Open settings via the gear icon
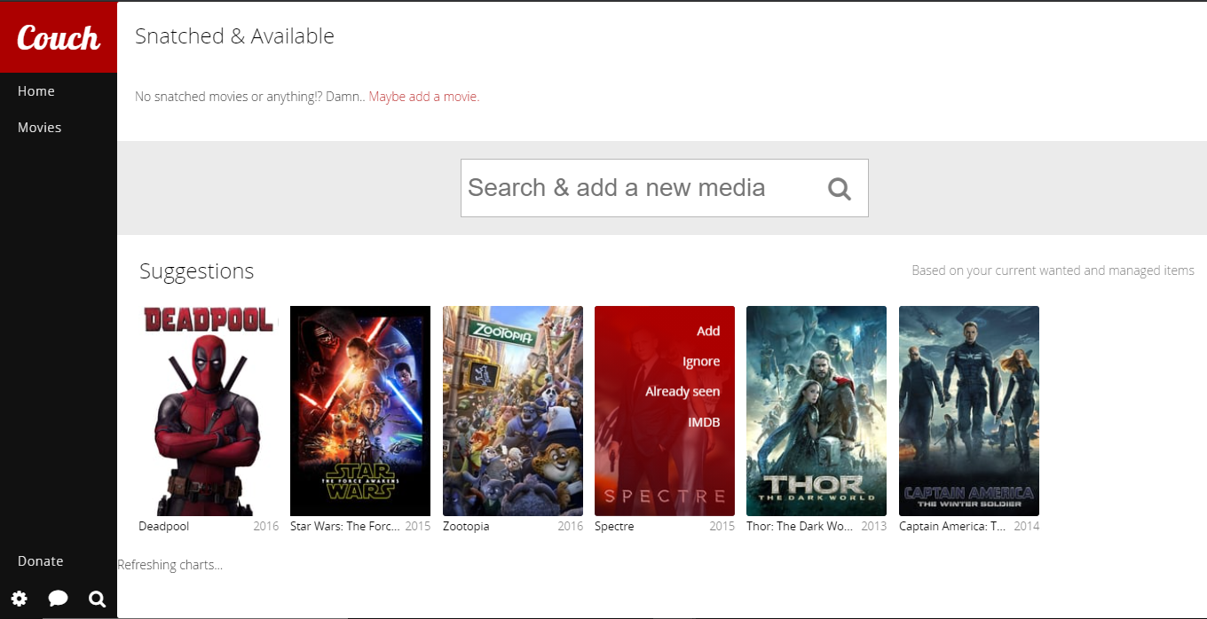1207x619 pixels. pyautogui.click(x=19, y=599)
